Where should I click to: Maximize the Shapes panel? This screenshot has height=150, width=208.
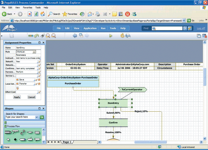click(39, 108)
